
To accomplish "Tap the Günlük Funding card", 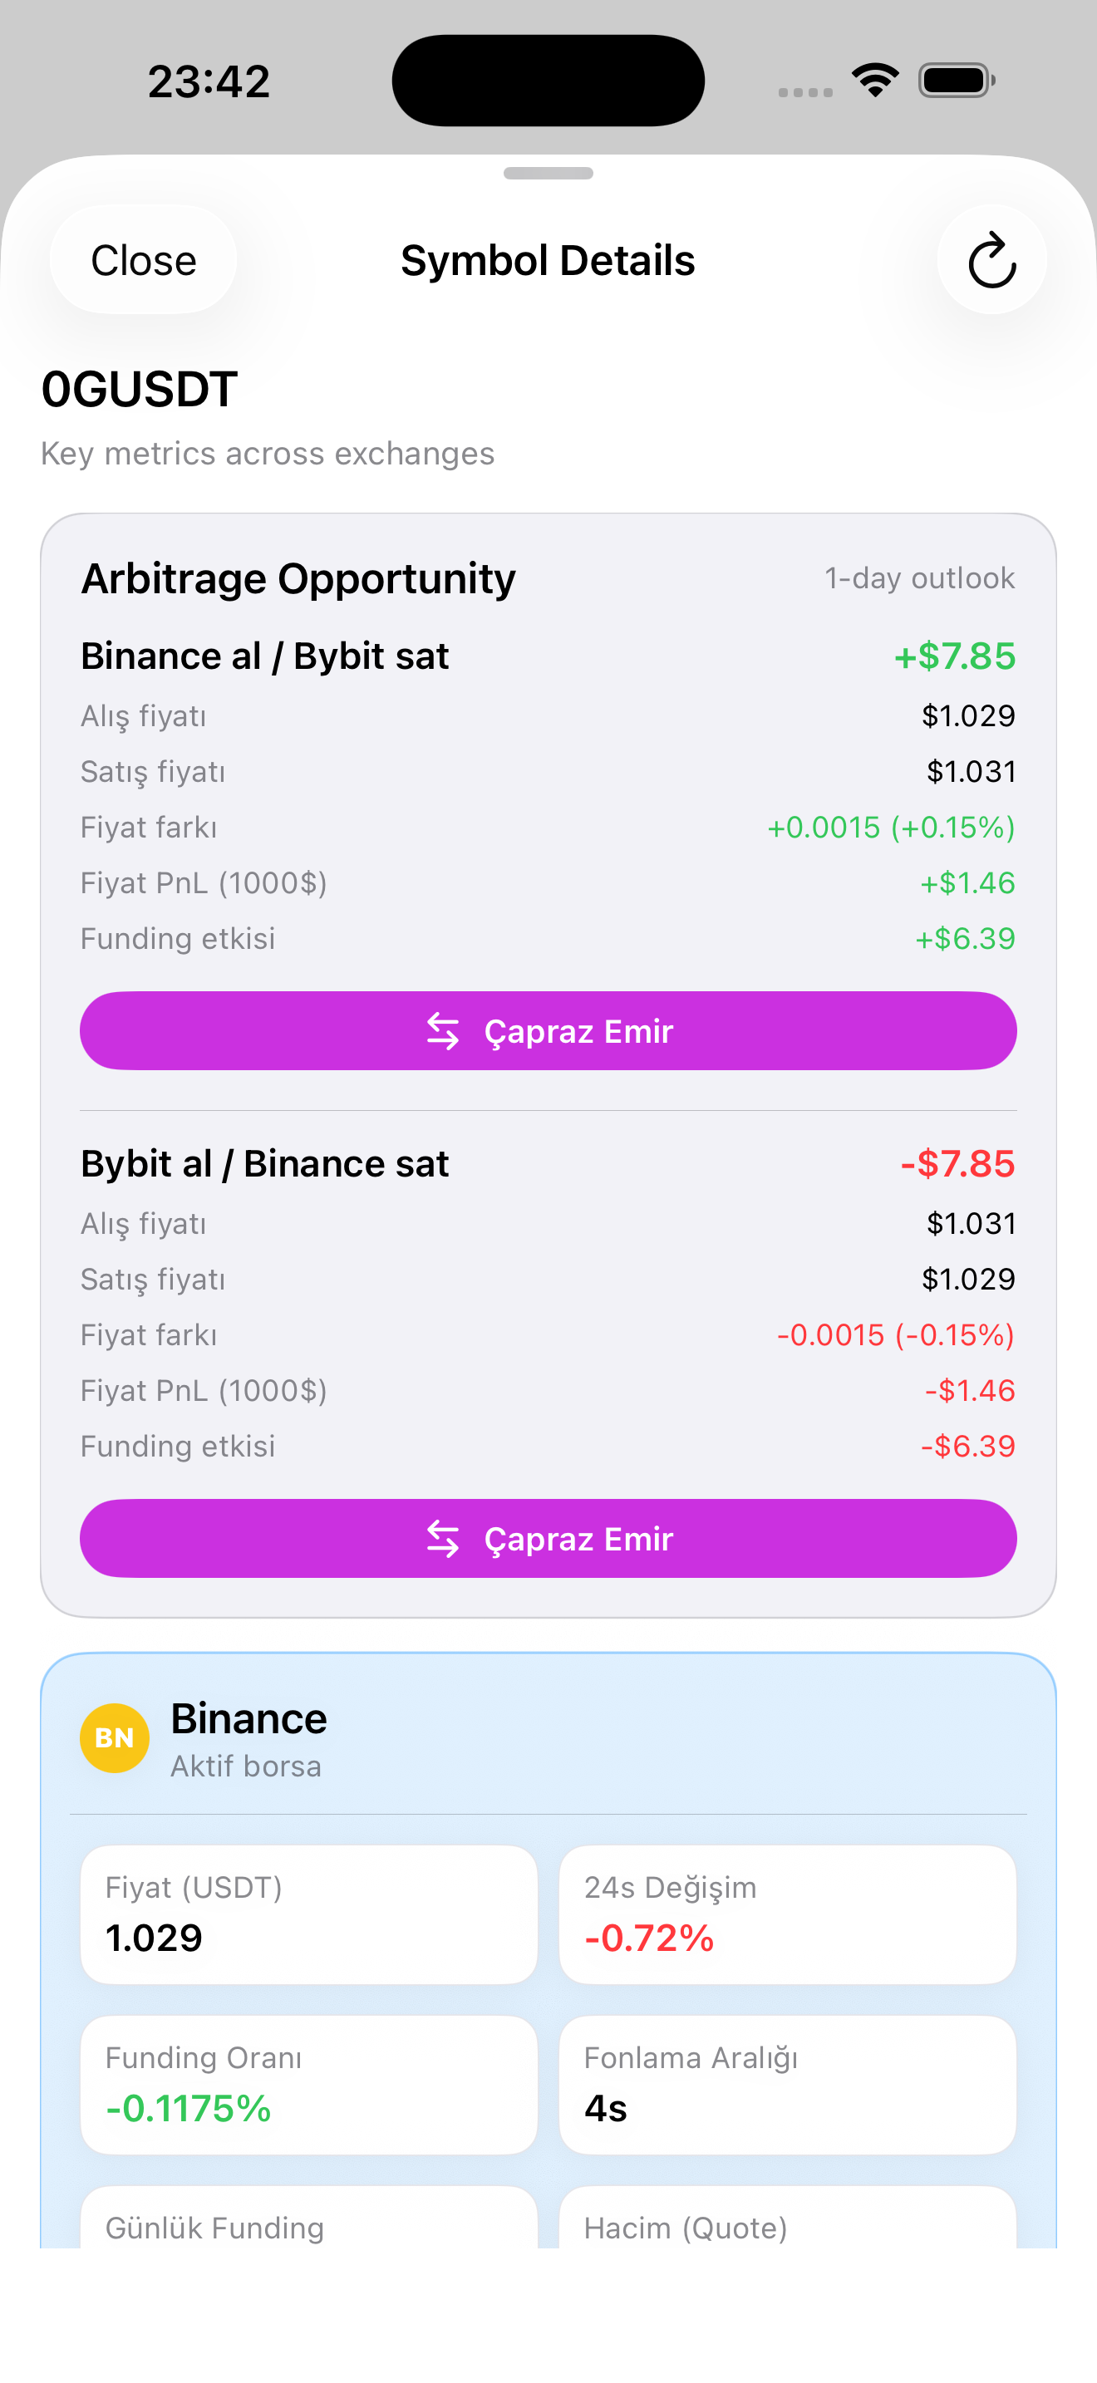I will tap(309, 2220).
